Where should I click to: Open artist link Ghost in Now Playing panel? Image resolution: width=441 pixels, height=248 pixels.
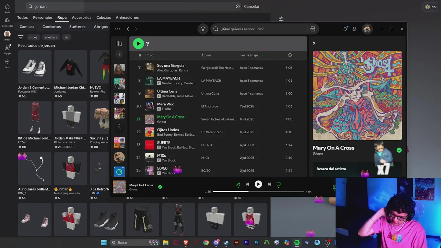coord(318,154)
